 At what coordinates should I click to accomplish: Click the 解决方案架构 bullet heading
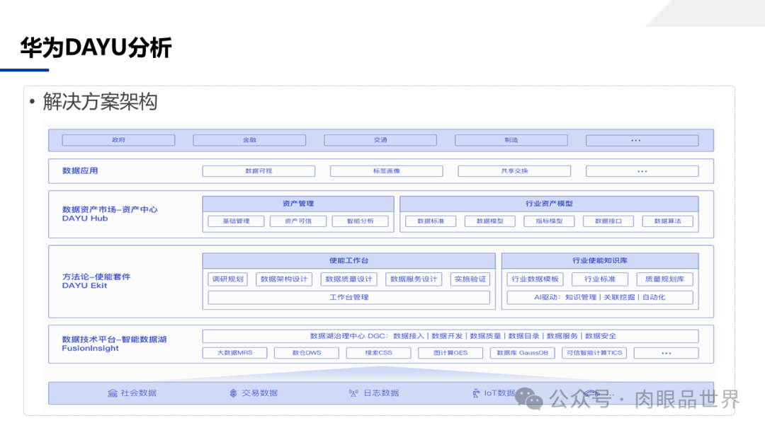click(x=100, y=102)
